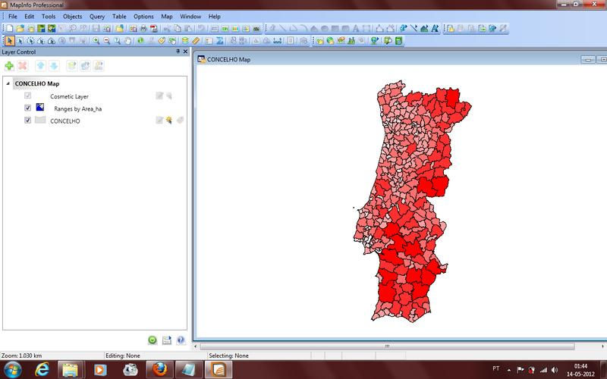The height and width of the screenshot is (379, 607).
Task: Click the Text Style A icon in Drawing toolbar
Action: (435, 28)
